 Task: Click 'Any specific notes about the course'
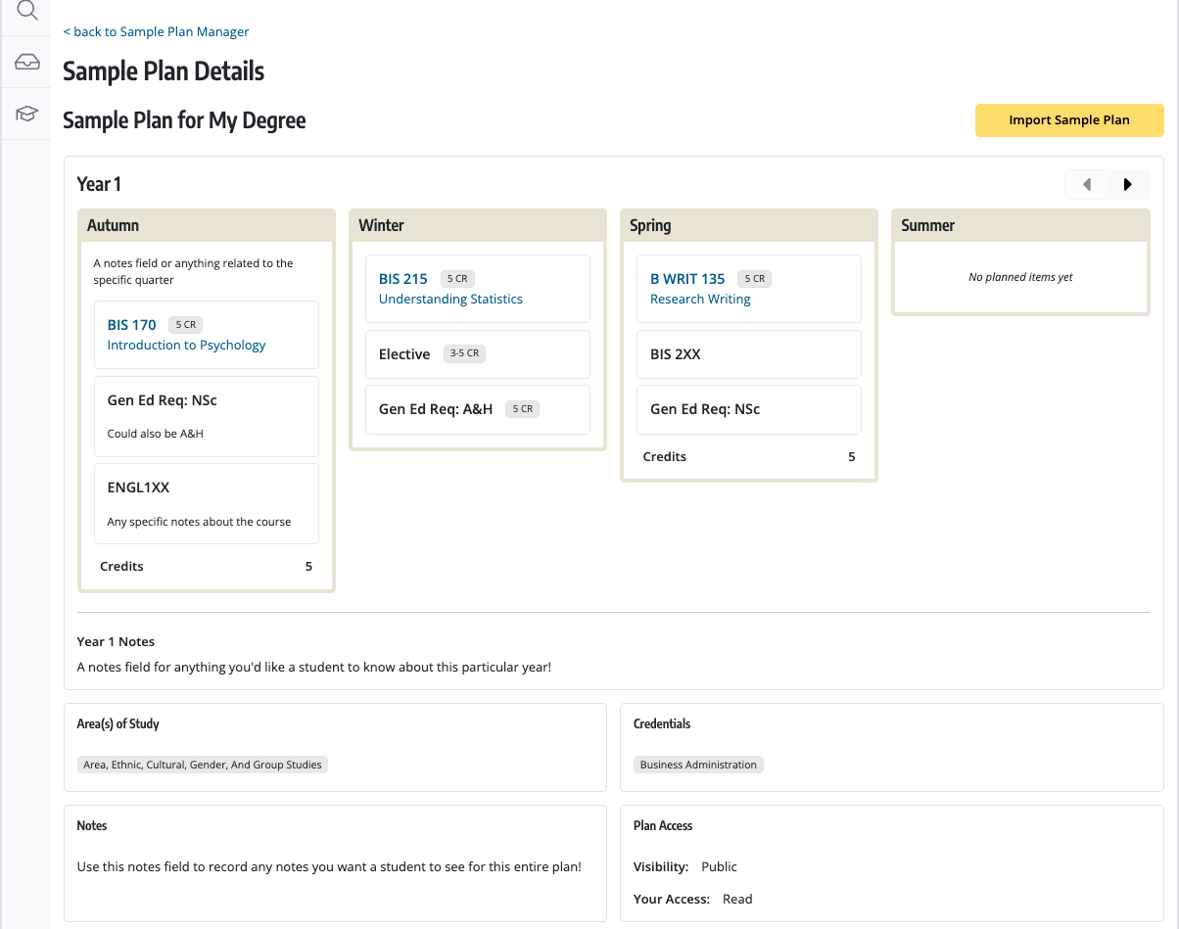199,522
